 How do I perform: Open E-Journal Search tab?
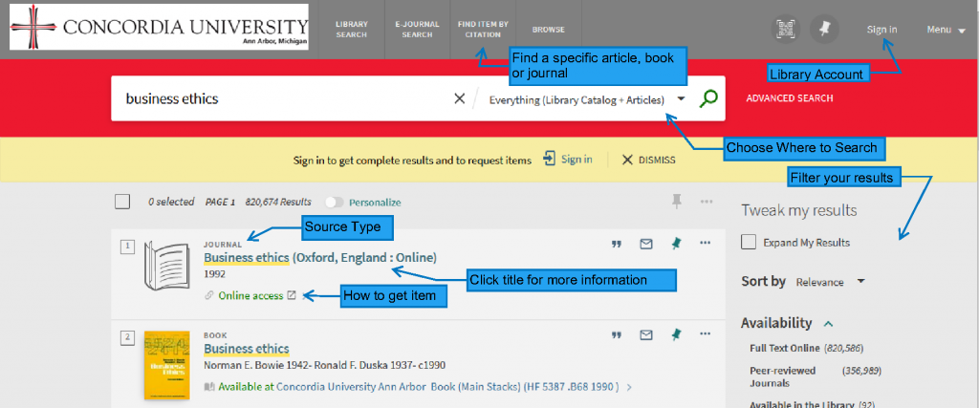coord(417,30)
